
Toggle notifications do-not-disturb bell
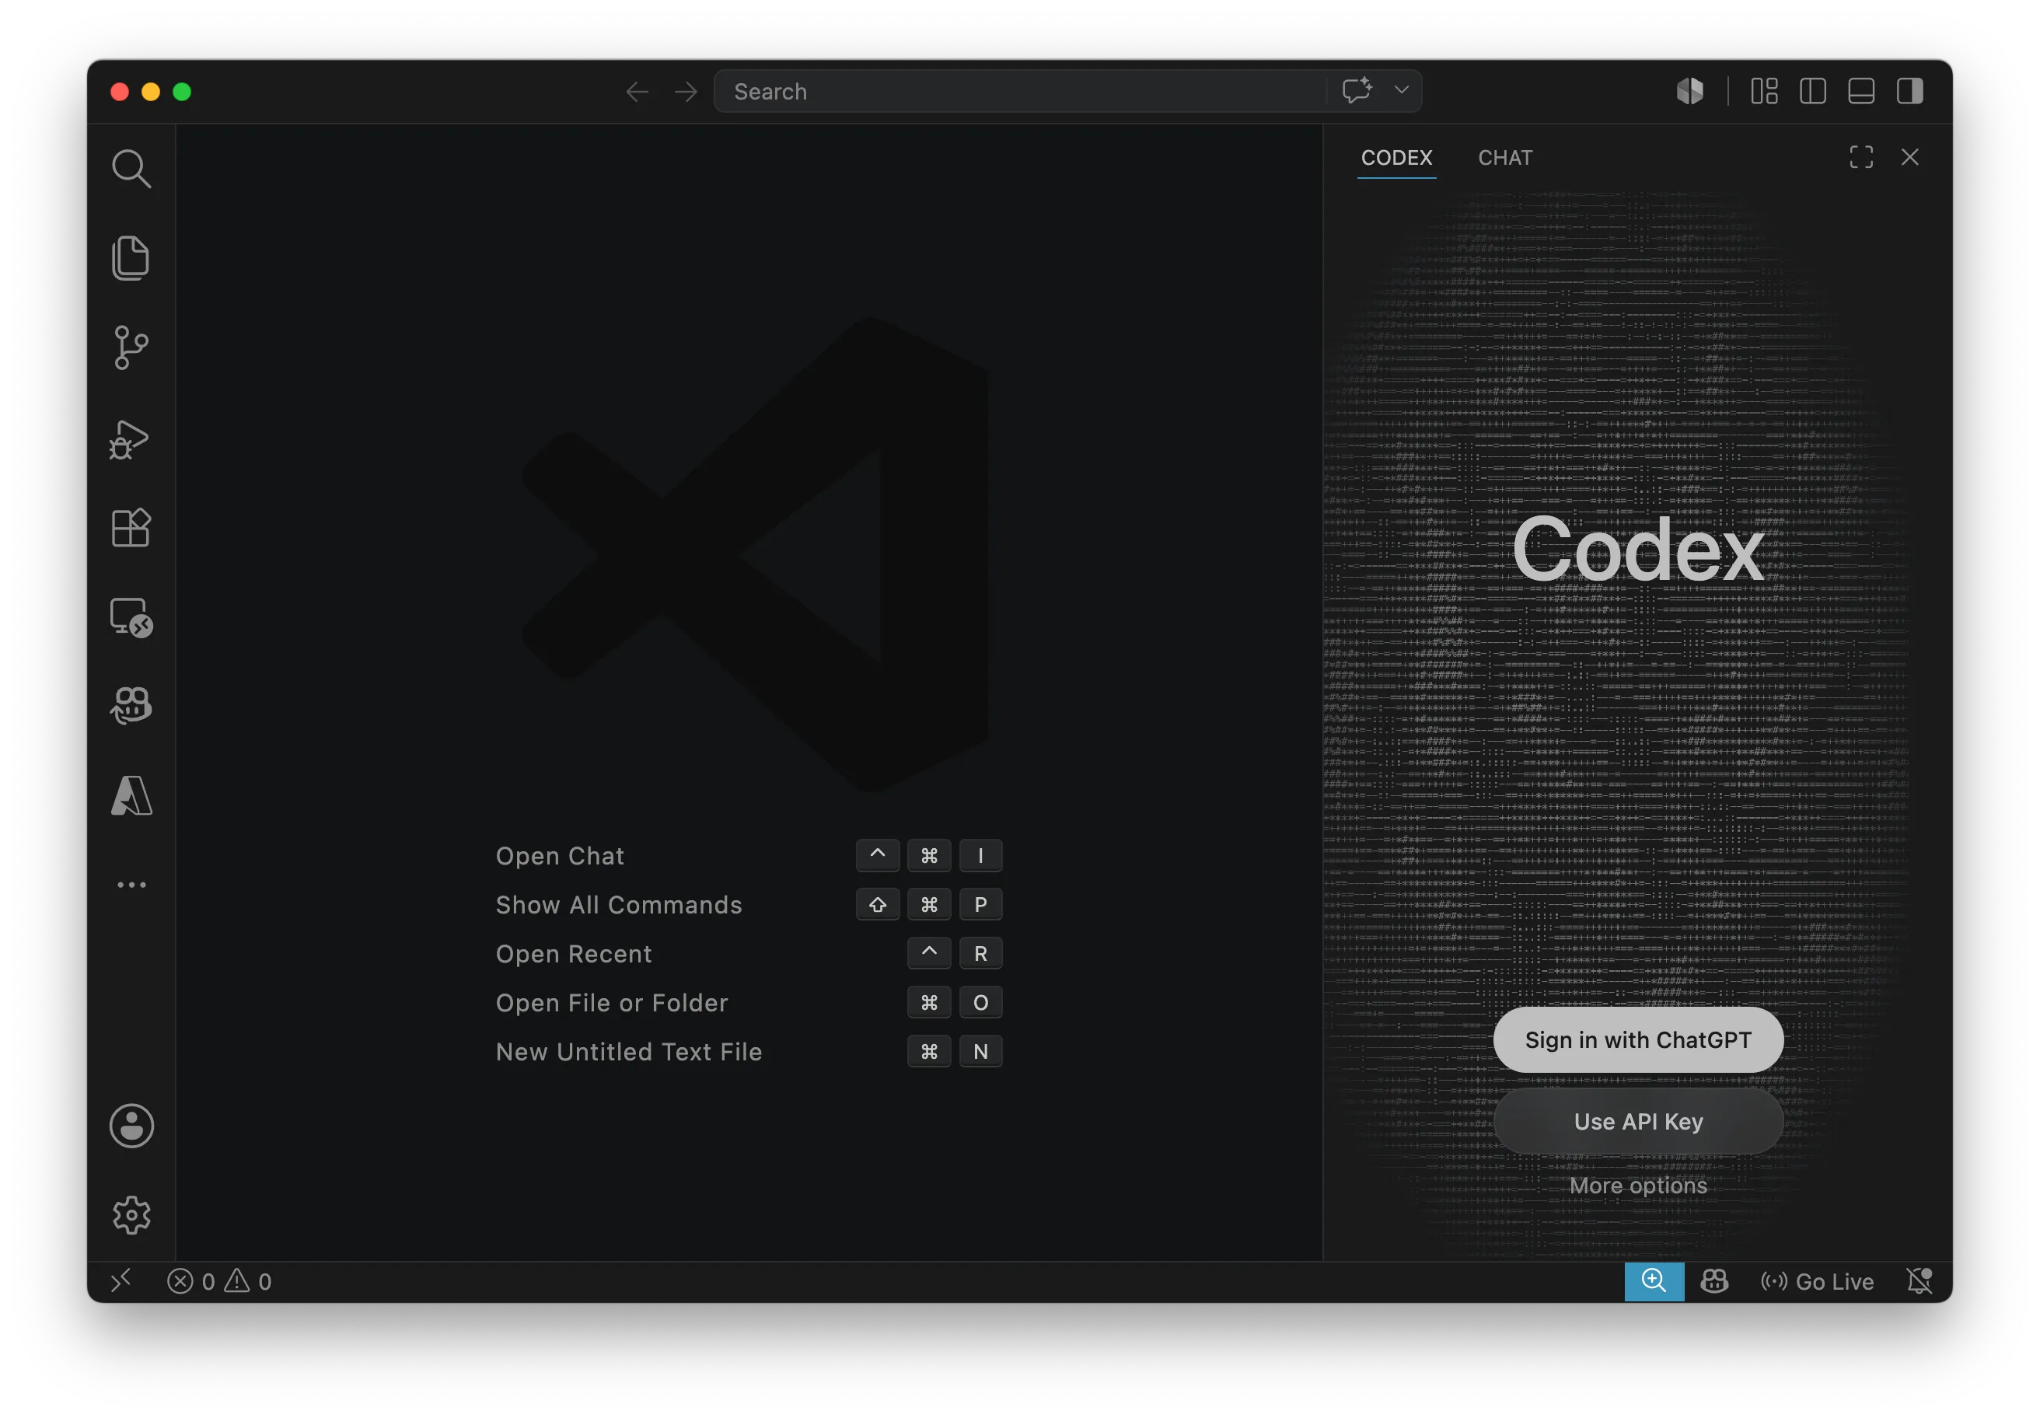(1919, 1280)
